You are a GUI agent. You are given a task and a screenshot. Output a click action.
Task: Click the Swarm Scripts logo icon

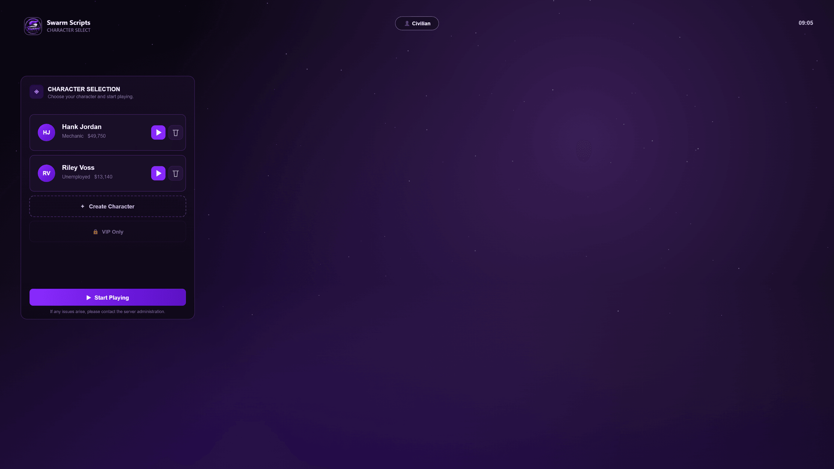pos(33,26)
